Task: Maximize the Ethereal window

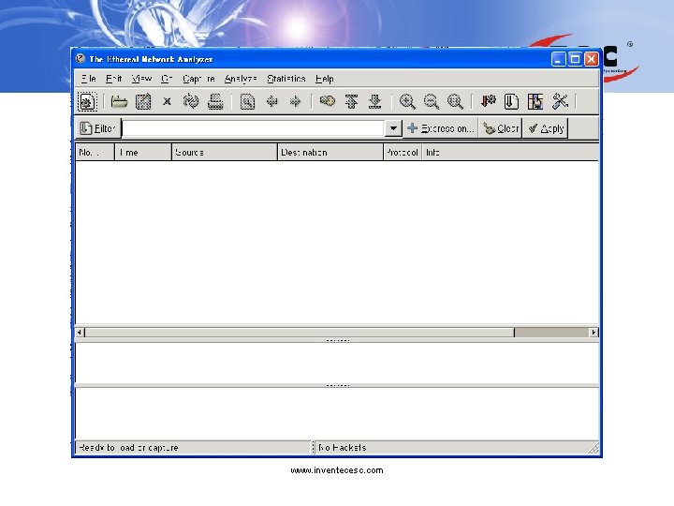Action: (x=575, y=59)
